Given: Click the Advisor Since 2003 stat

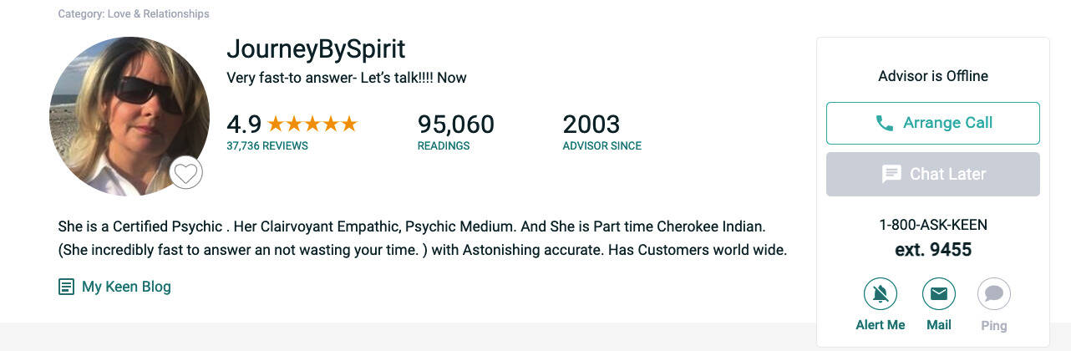Looking at the screenshot, I should (591, 125).
